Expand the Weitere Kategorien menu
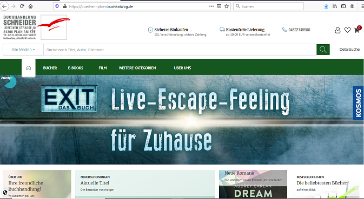The height and width of the screenshot is (199, 364). [137, 68]
